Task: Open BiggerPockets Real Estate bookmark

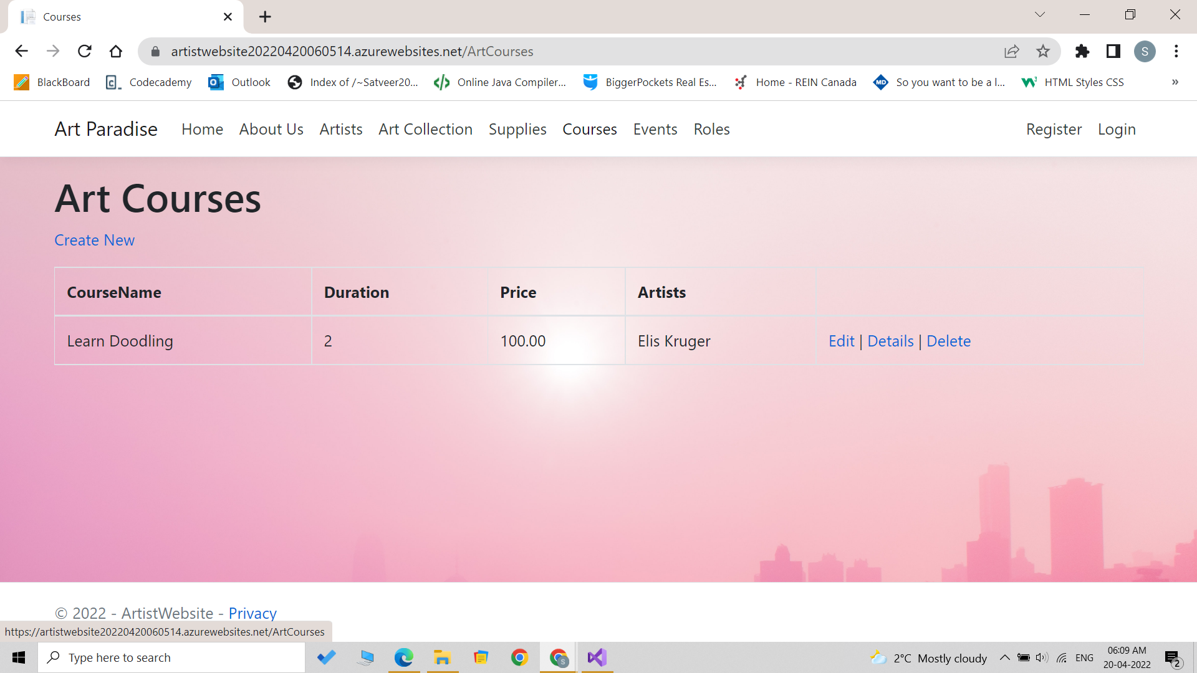Action: 650,82
